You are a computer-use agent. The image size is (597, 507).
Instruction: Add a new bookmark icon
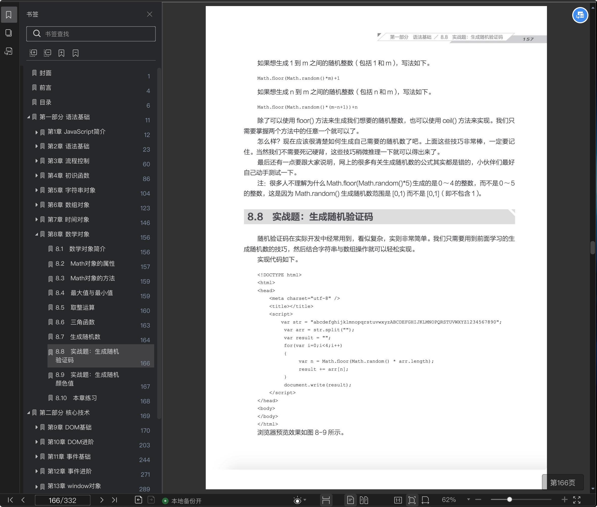[x=61, y=53]
